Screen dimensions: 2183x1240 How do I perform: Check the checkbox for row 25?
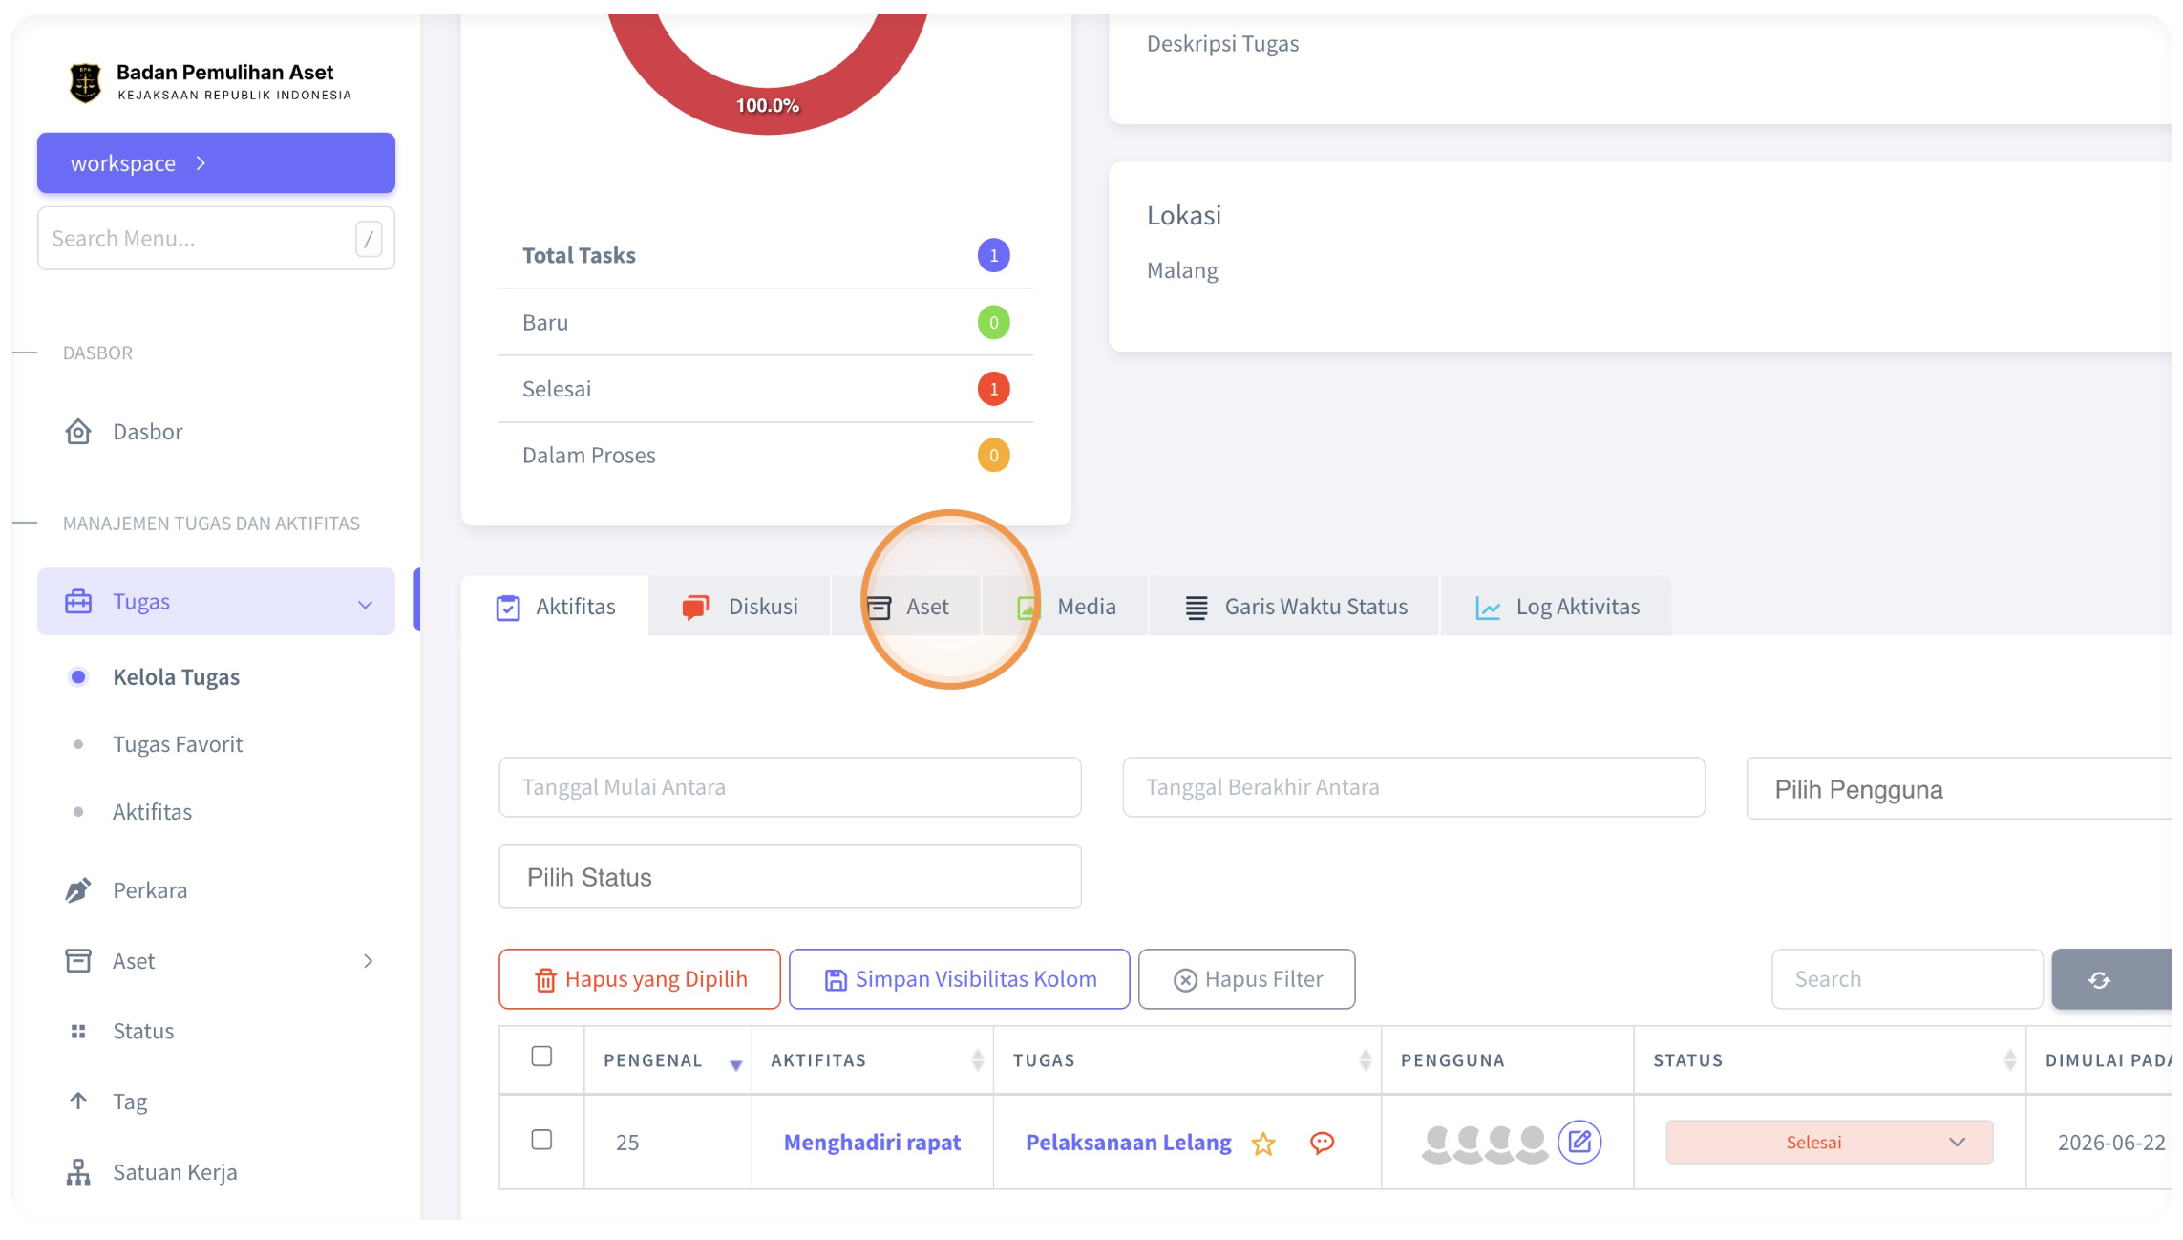pos(541,1140)
